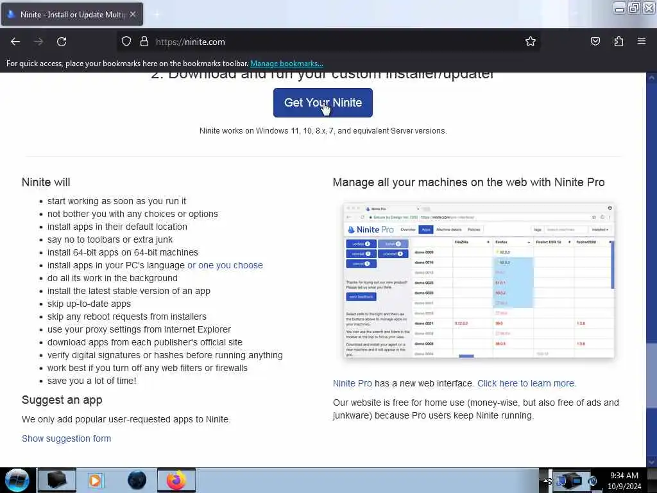The width and height of the screenshot is (657, 493).
Task: Click 'Suggest an app' heading
Action: pyautogui.click(x=62, y=400)
